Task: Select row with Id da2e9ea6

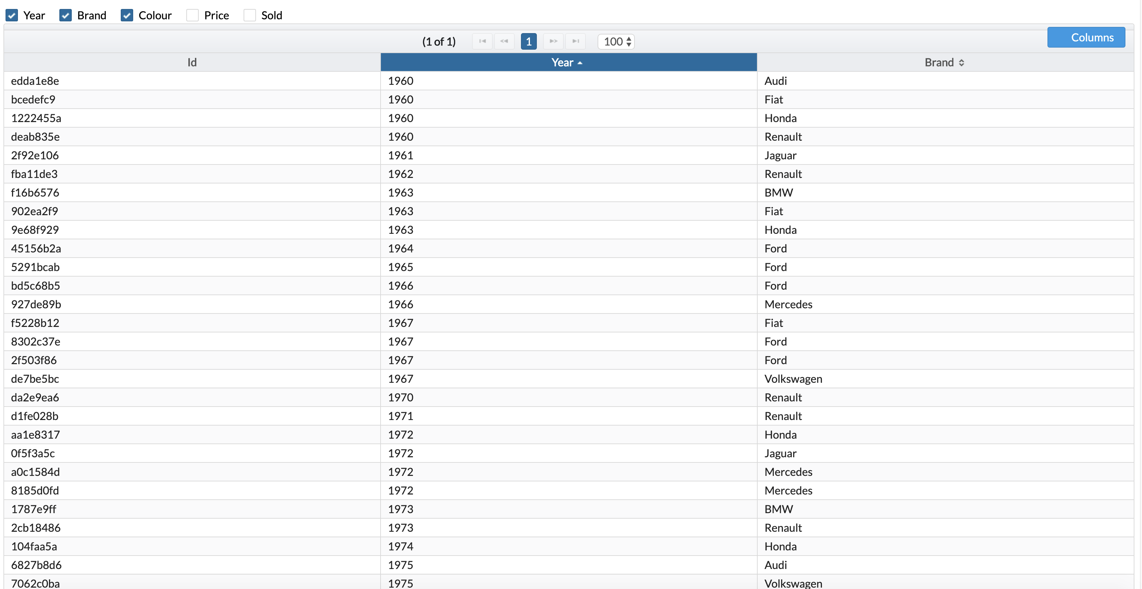Action: (x=569, y=398)
